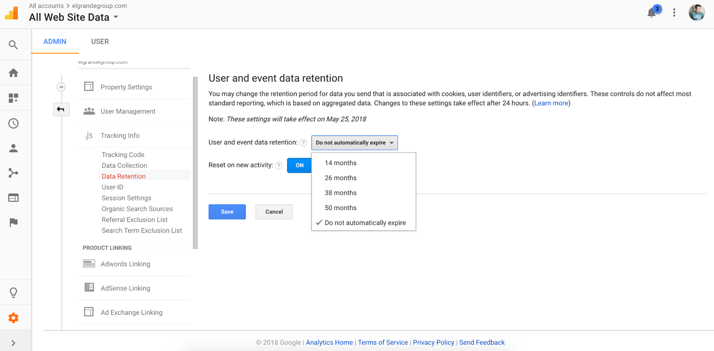Click the blue Save button
This screenshot has height=351, width=714.
(x=227, y=212)
